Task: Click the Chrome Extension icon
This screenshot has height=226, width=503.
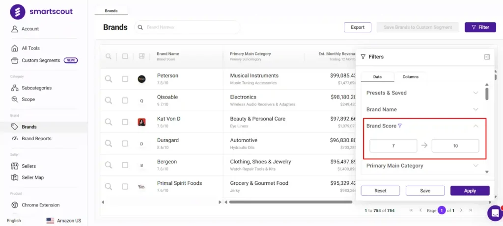Action: point(14,205)
